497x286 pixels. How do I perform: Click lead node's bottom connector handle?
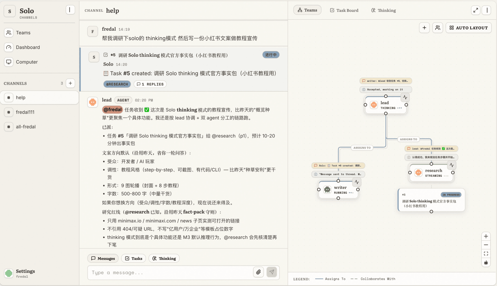[x=386, y=114]
